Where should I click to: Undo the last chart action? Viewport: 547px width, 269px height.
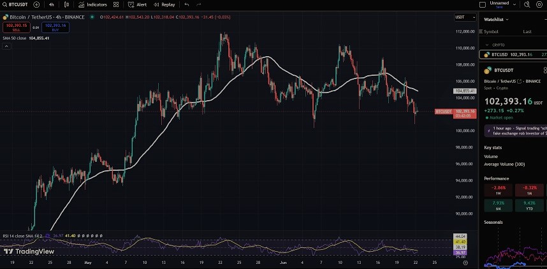point(187,4)
